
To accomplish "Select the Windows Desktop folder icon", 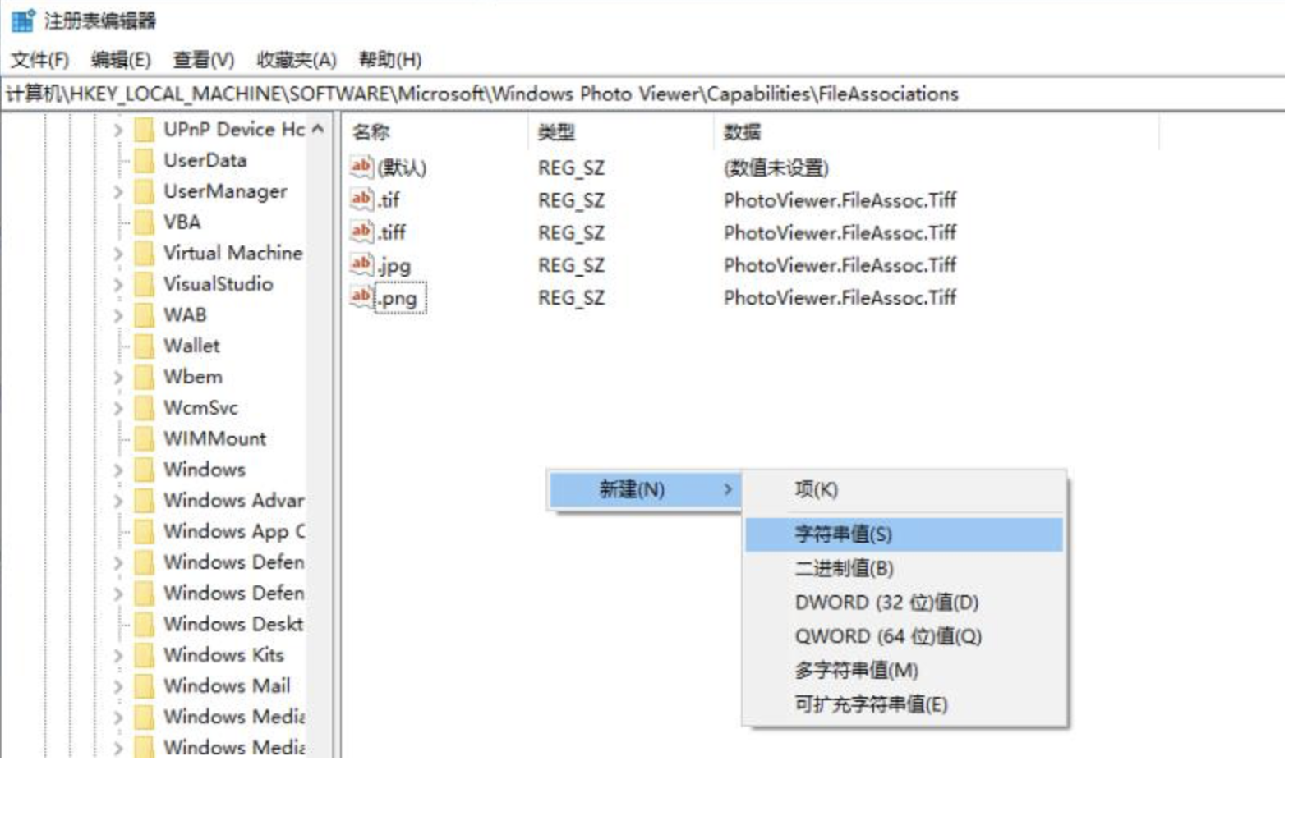I will (x=145, y=624).
